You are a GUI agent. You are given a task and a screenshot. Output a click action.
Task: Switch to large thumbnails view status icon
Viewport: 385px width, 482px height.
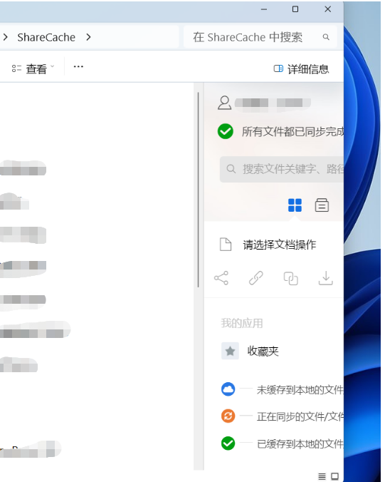(x=334, y=476)
